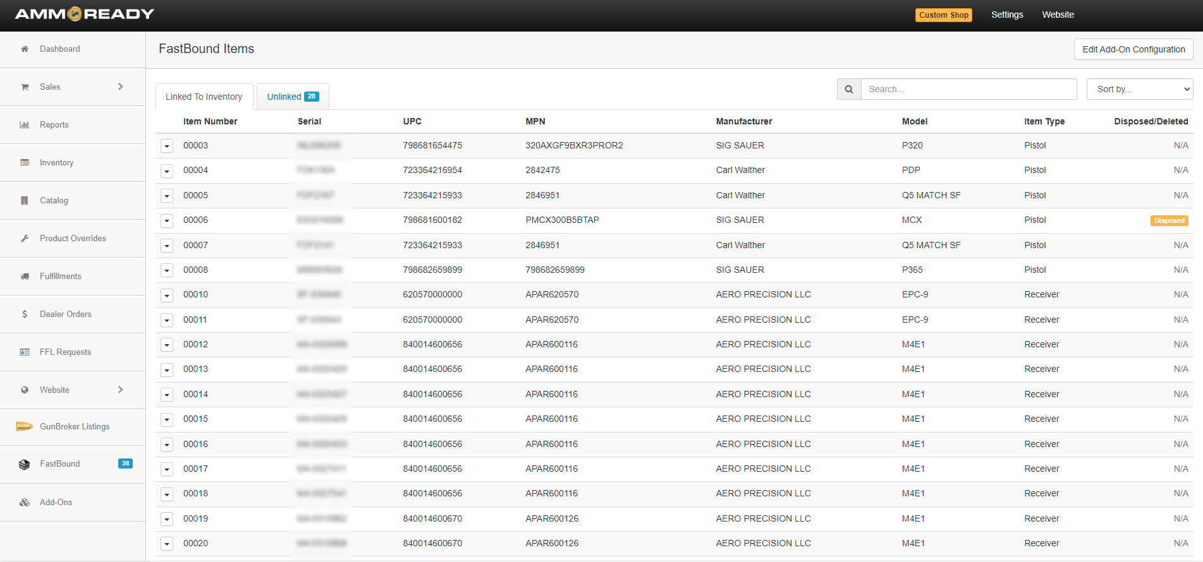Click the search magnifier icon
This screenshot has width=1203, height=562.
click(849, 90)
